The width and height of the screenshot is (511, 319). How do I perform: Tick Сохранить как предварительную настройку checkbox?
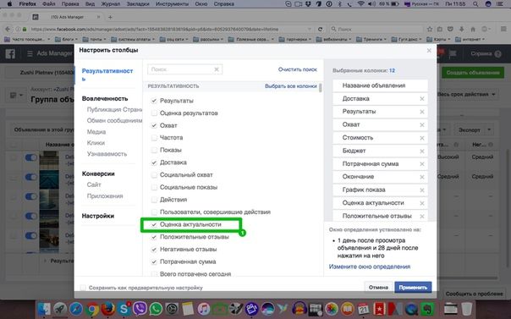pos(83,288)
